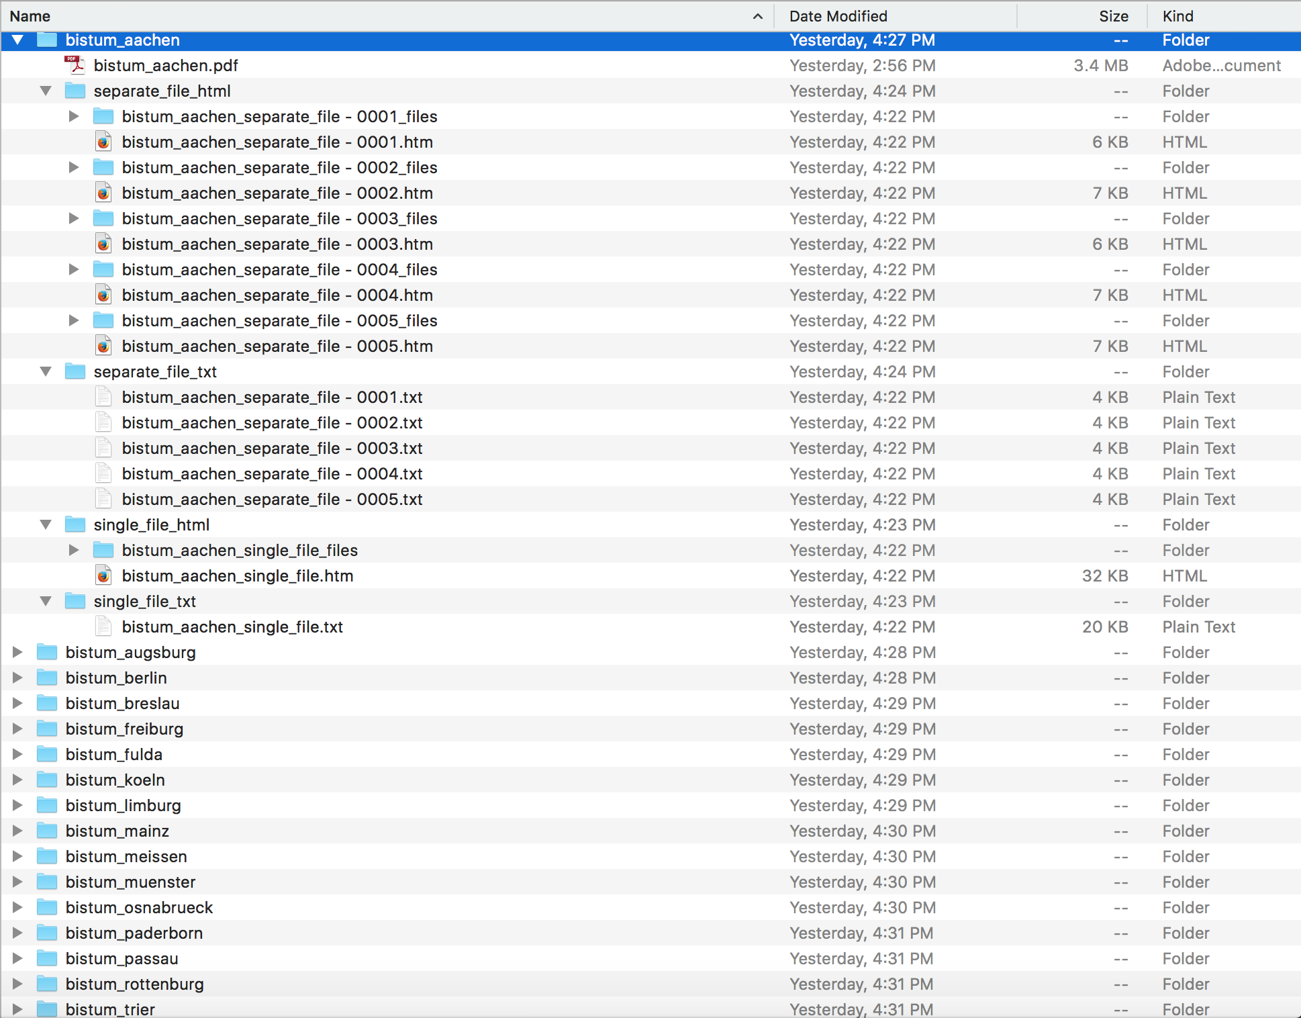This screenshot has width=1301, height=1018.
Task: Click the Firefox HTML icon for 0001.htm
Action: tap(103, 142)
